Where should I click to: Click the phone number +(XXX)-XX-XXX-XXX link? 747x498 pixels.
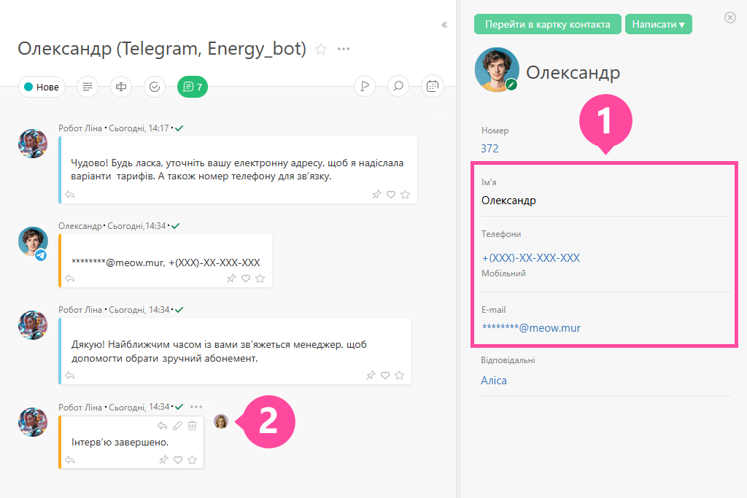530,258
